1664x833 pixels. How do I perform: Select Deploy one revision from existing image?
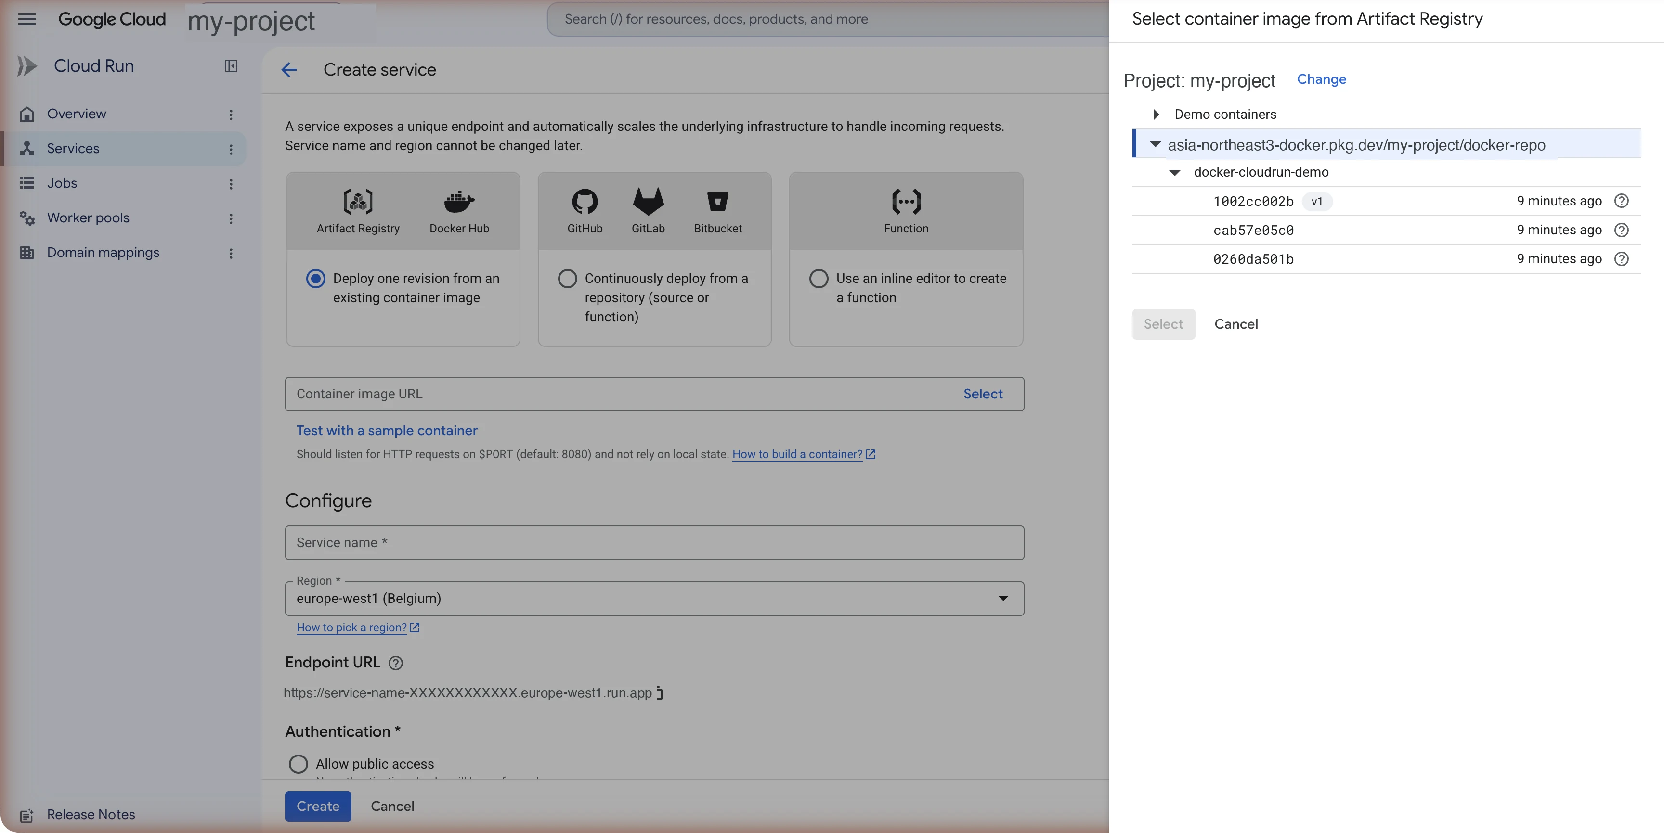coord(315,278)
